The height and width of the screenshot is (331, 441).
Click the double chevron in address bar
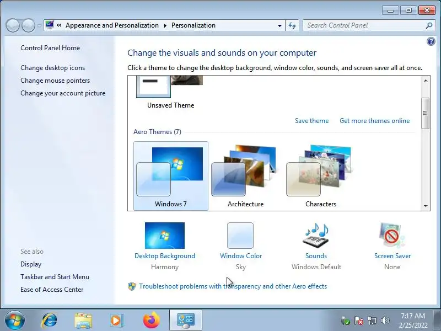59,25
